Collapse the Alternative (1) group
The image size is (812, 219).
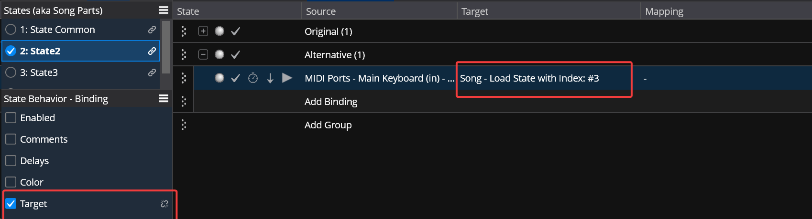click(x=203, y=55)
